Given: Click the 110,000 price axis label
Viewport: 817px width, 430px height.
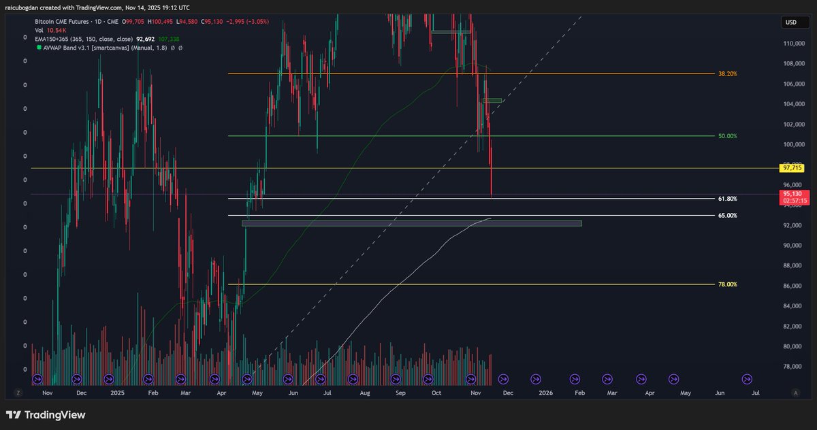Looking at the screenshot, I should click(x=795, y=44).
